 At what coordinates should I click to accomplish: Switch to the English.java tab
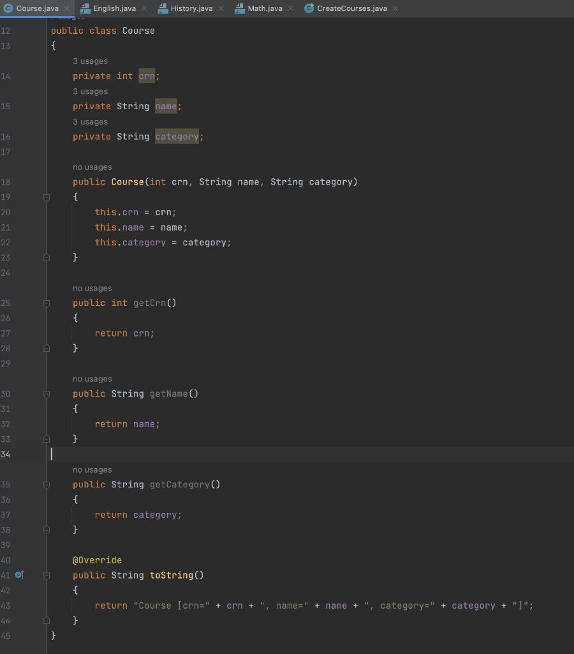point(114,8)
